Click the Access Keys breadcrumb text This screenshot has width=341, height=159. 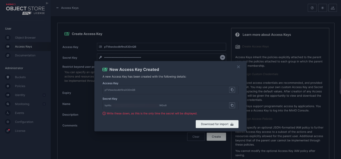pos(70,8)
